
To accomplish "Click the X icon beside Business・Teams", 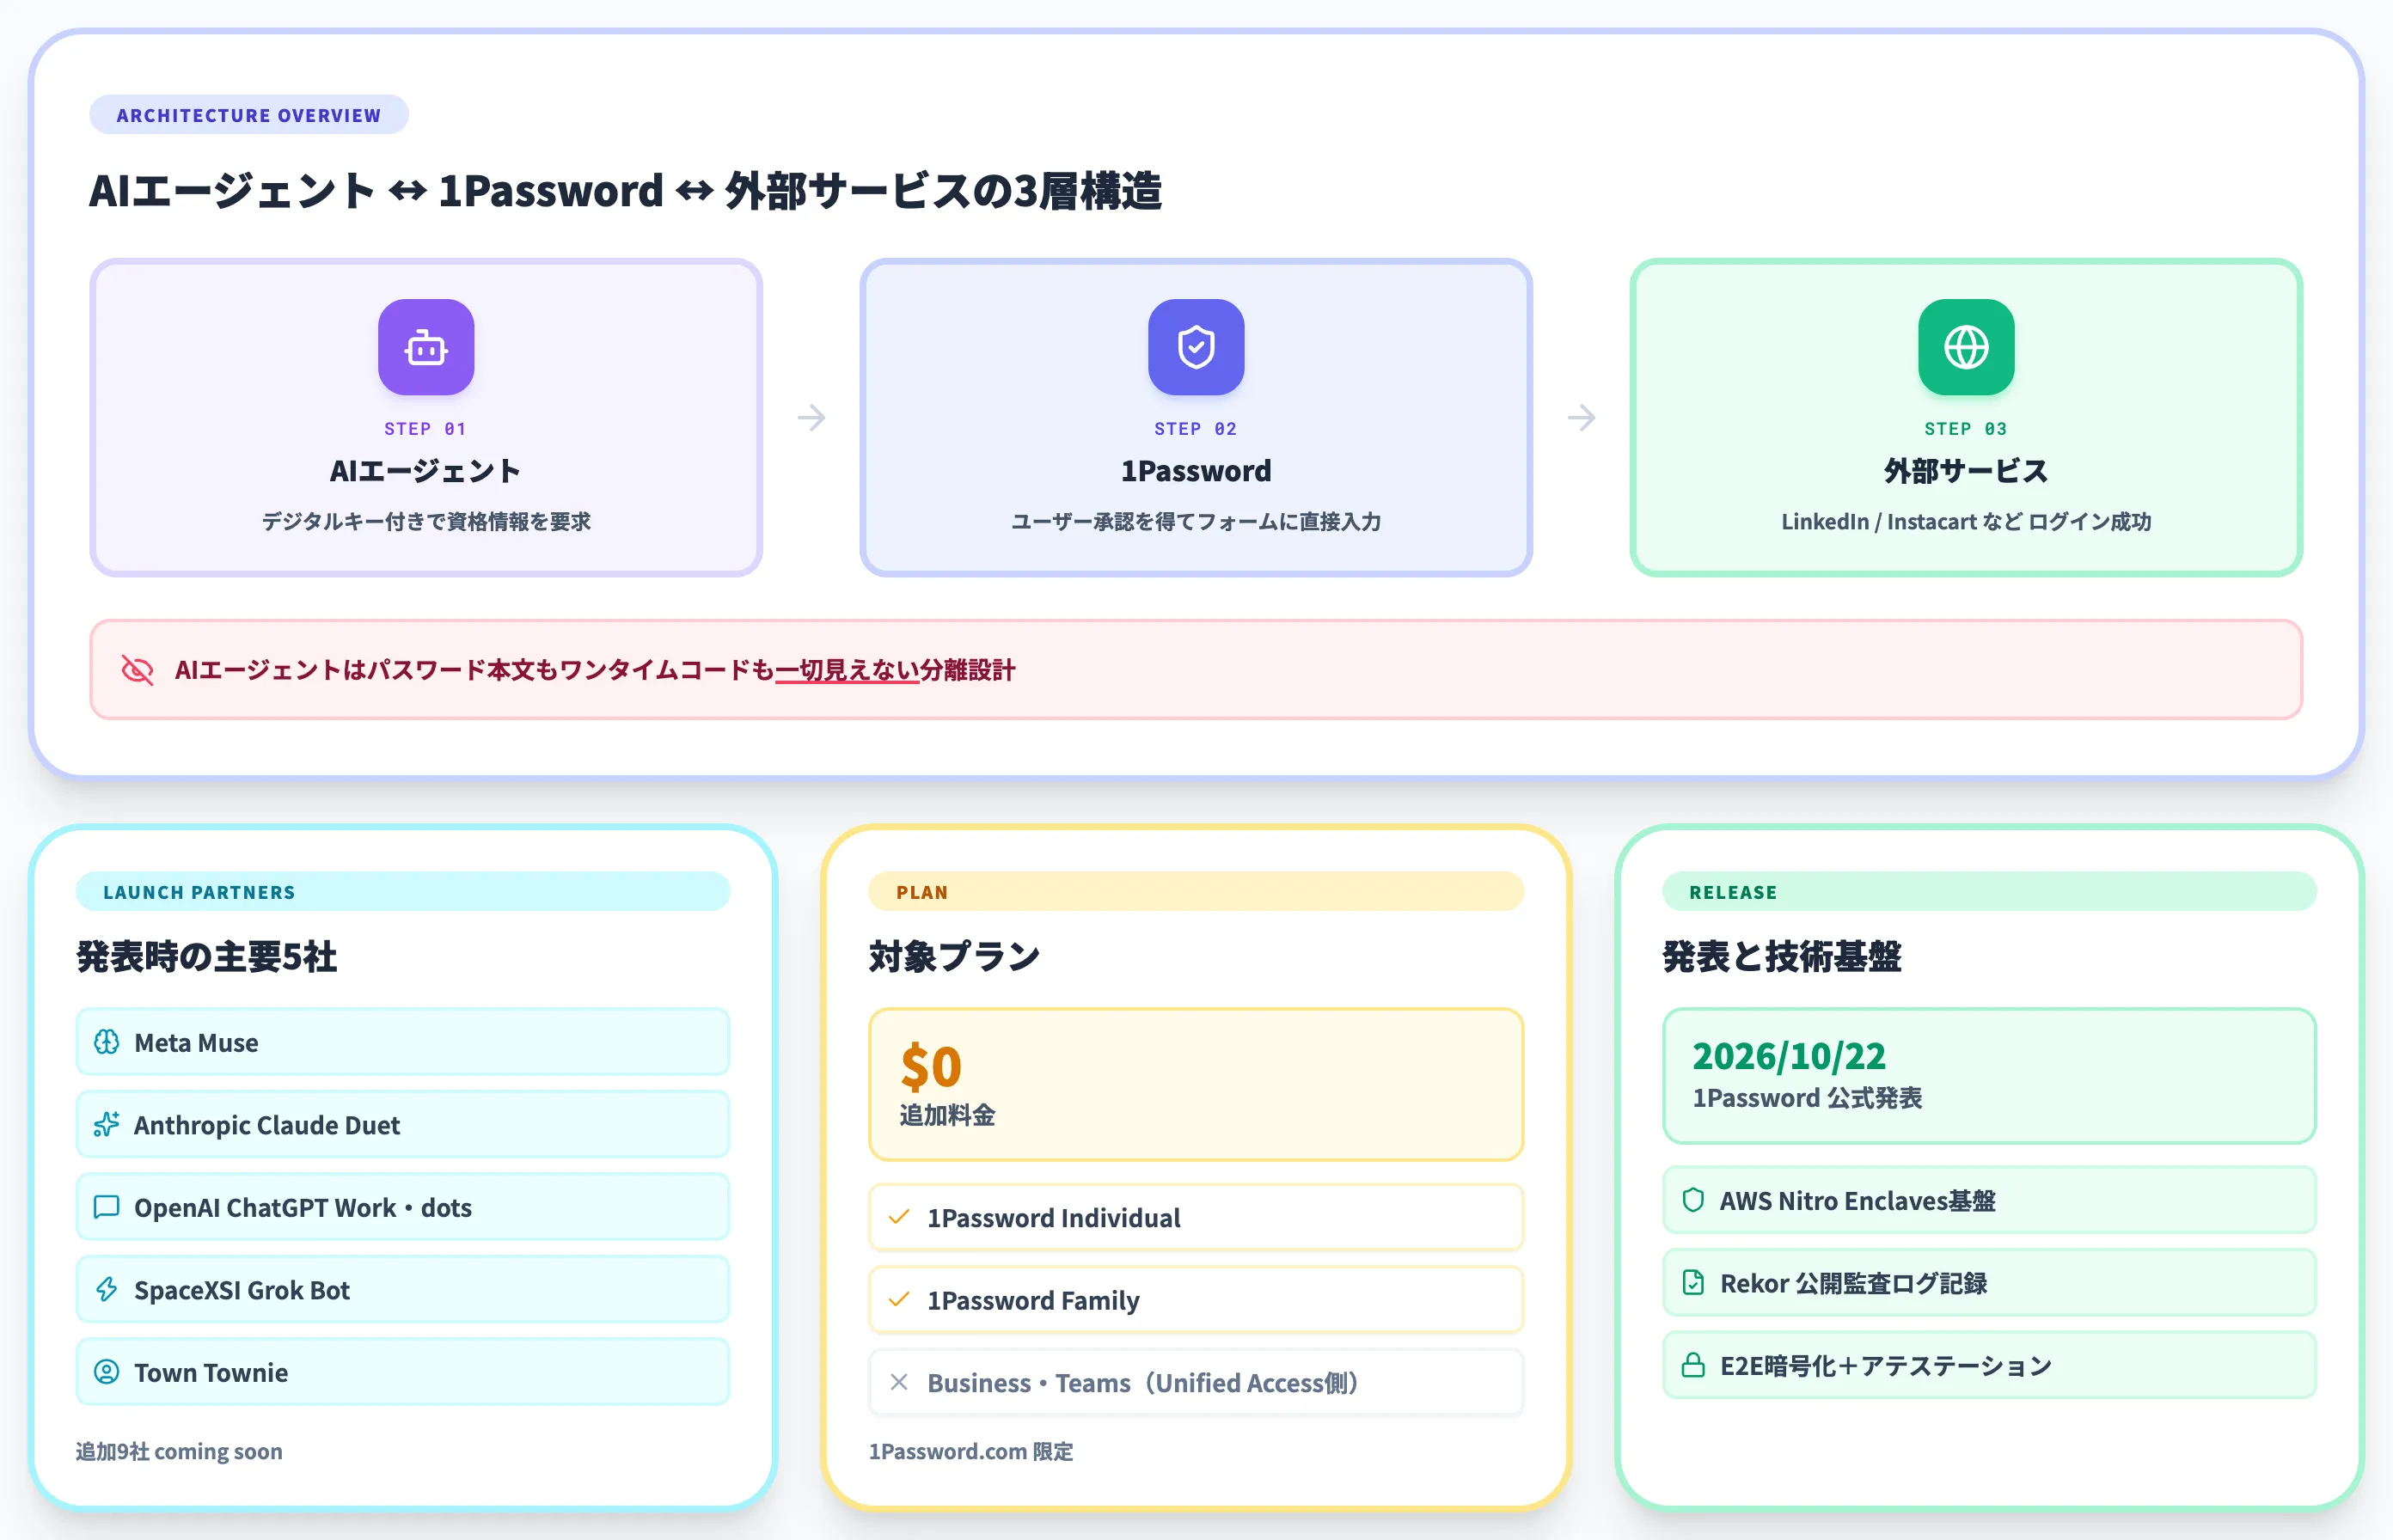I will [x=899, y=1382].
